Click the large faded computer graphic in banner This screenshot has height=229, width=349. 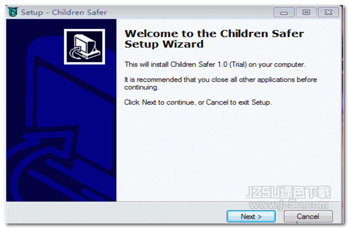tap(60, 125)
